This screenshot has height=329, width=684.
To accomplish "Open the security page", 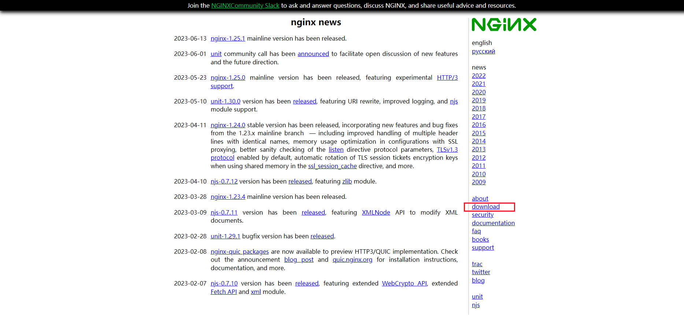I will pos(483,215).
